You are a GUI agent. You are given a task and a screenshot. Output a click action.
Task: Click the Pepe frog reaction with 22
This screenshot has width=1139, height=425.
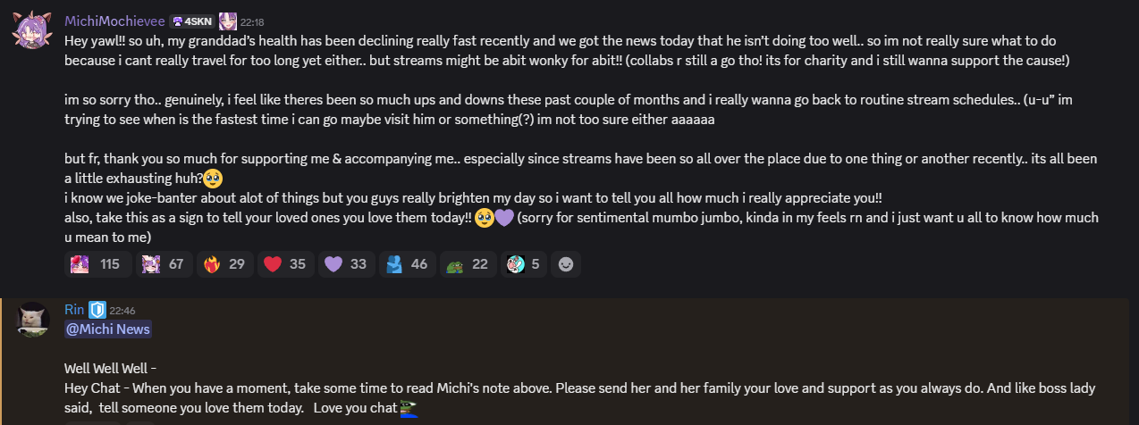[468, 264]
